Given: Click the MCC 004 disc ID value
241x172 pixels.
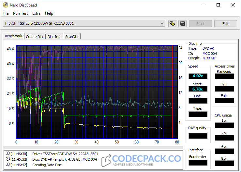Looking at the screenshot, I should pyautogui.click(x=210, y=54).
